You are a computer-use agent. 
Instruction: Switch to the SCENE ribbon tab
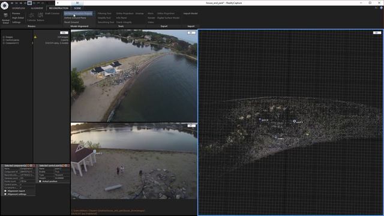tap(77, 8)
